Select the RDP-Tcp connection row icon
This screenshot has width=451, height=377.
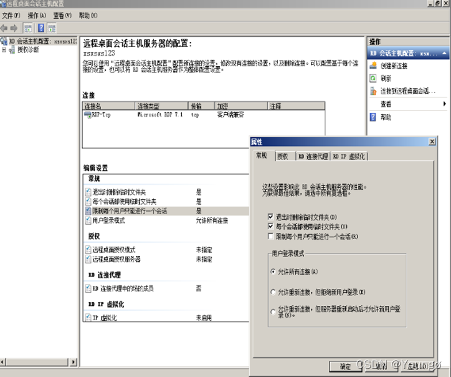click(x=87, y=115)
